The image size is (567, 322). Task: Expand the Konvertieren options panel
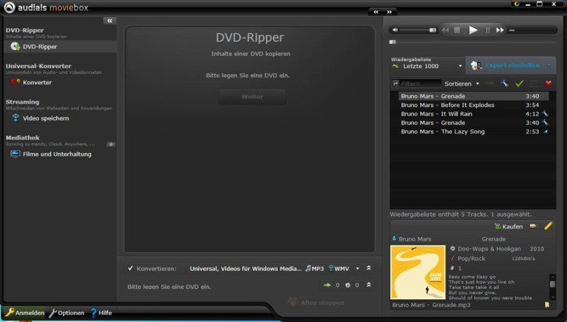(x=369, y=268)
